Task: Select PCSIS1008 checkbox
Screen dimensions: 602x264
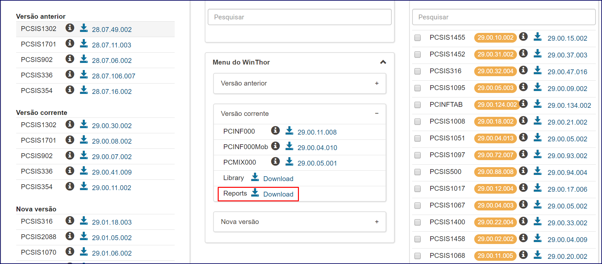Action: [x=418, y=122]
